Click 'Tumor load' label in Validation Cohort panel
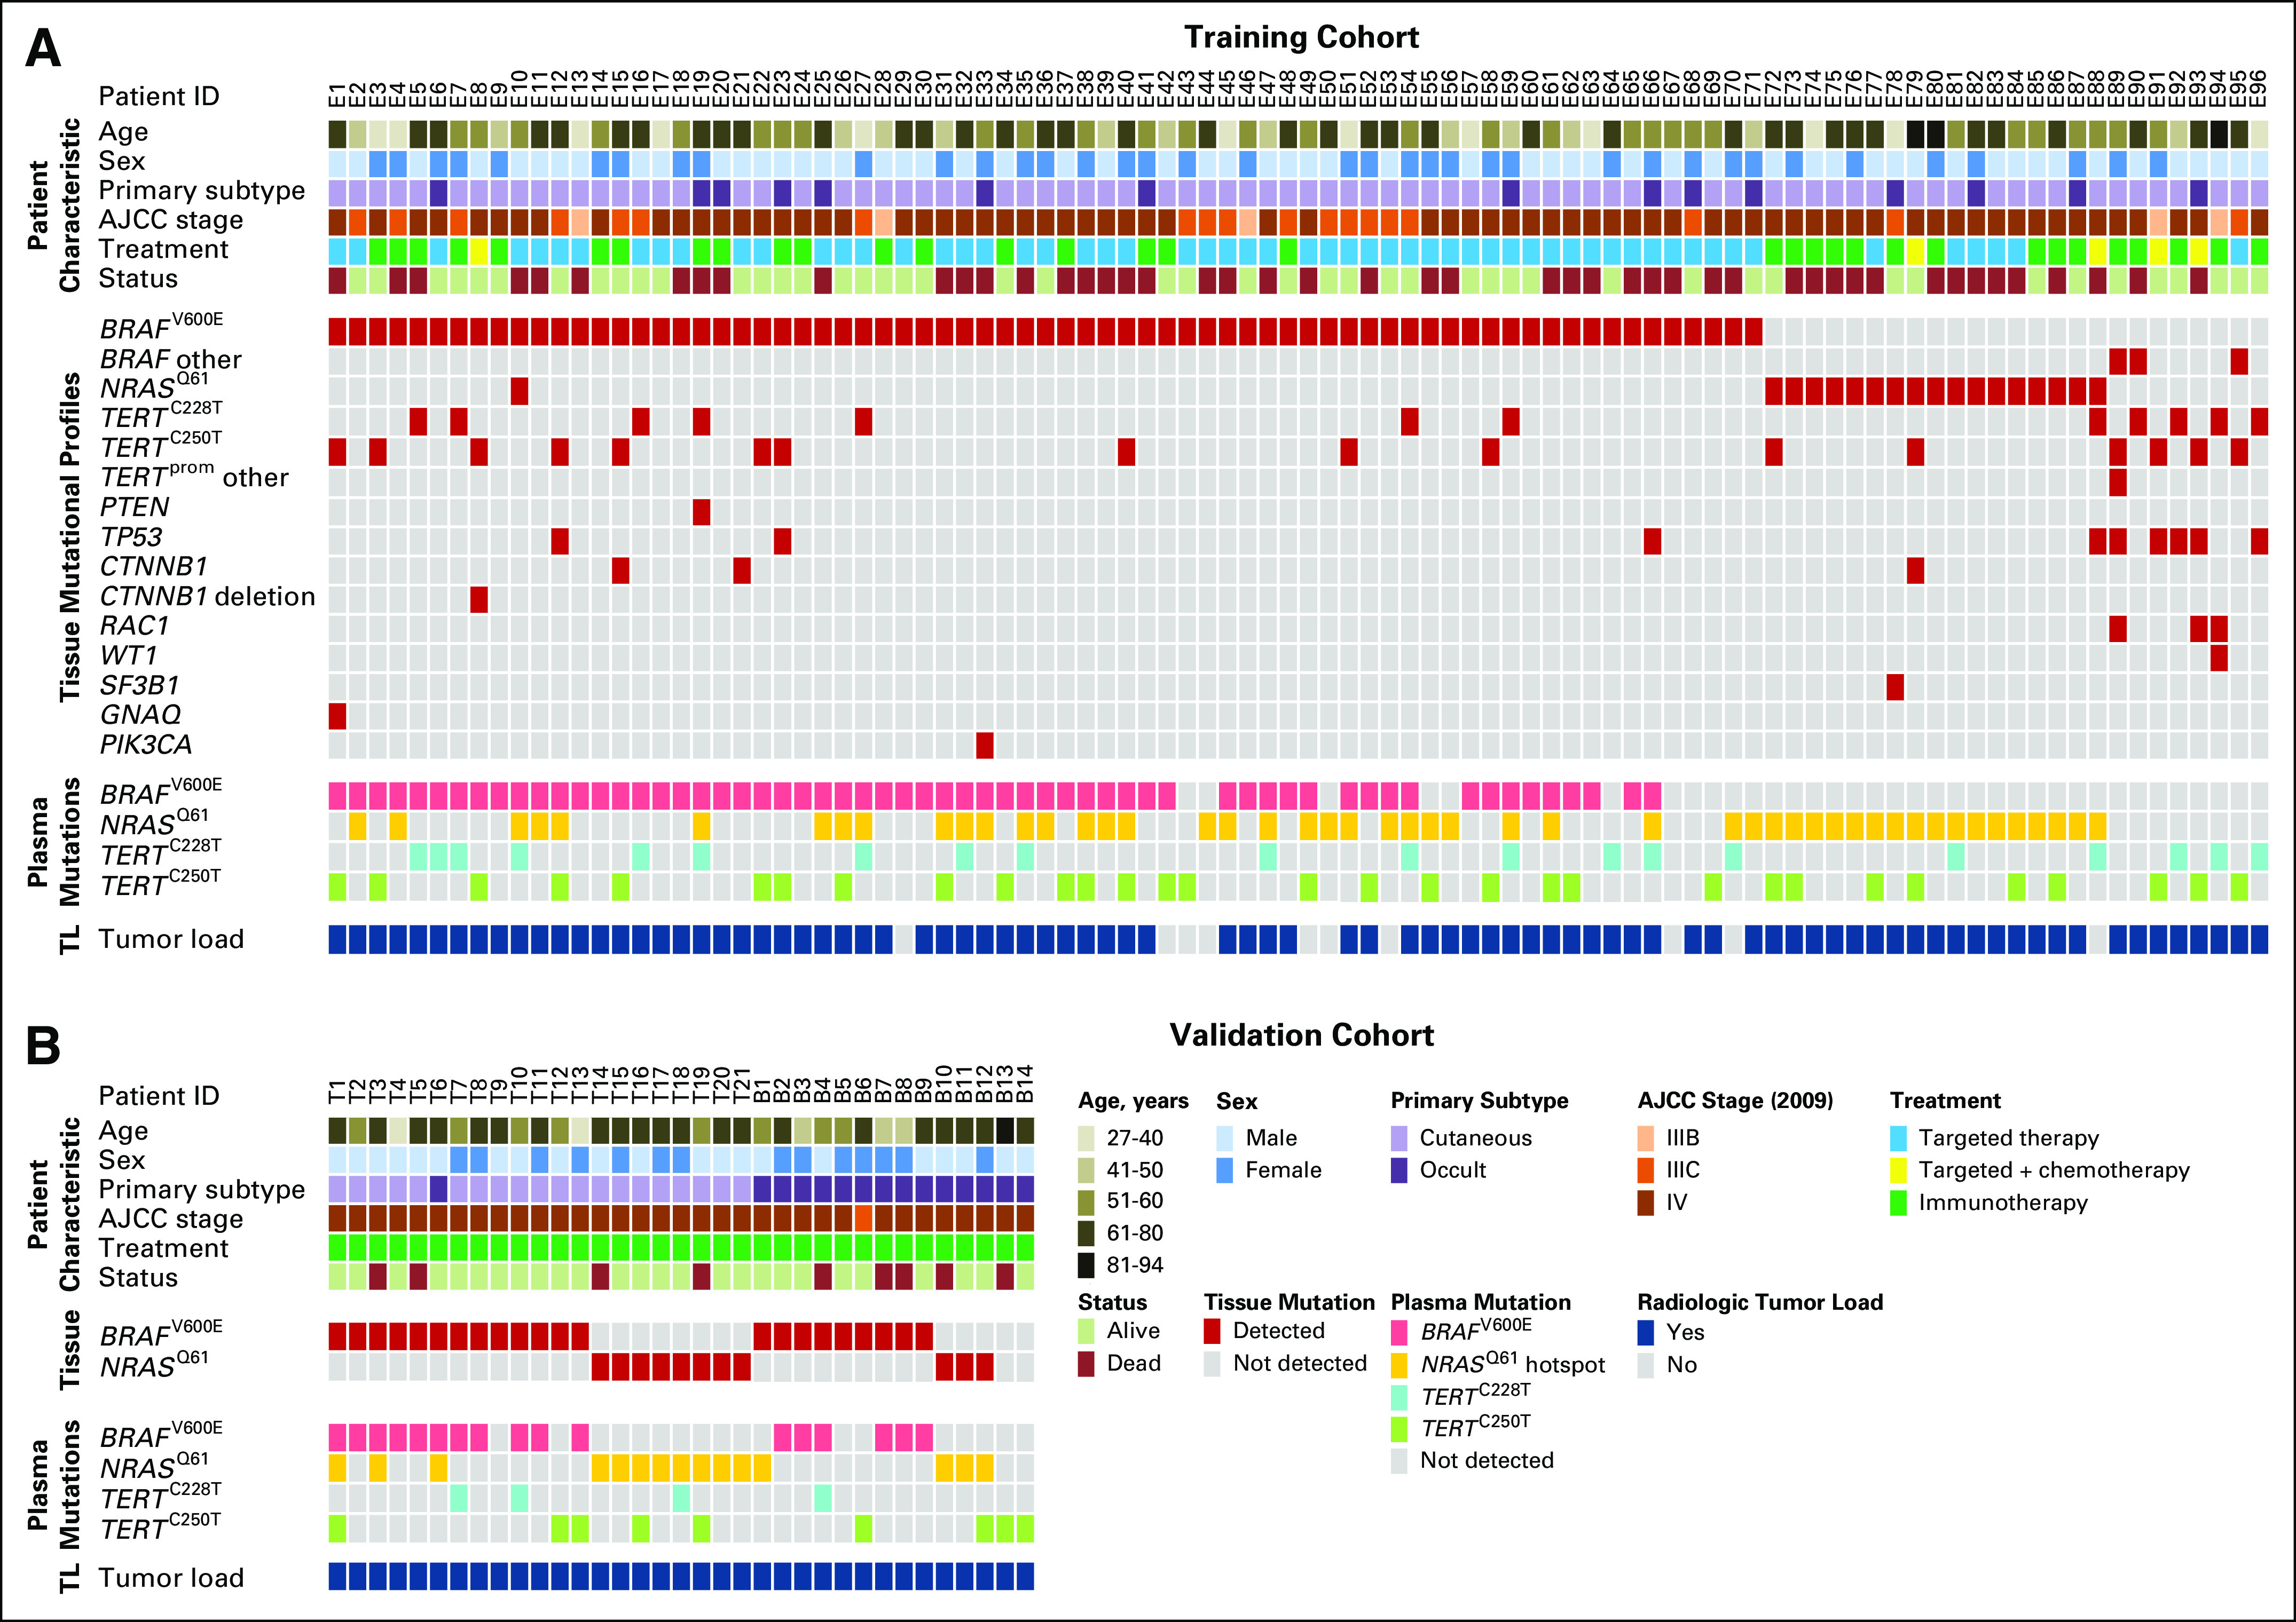The image size is (2296, 1622). click(x=171, y=1577)
